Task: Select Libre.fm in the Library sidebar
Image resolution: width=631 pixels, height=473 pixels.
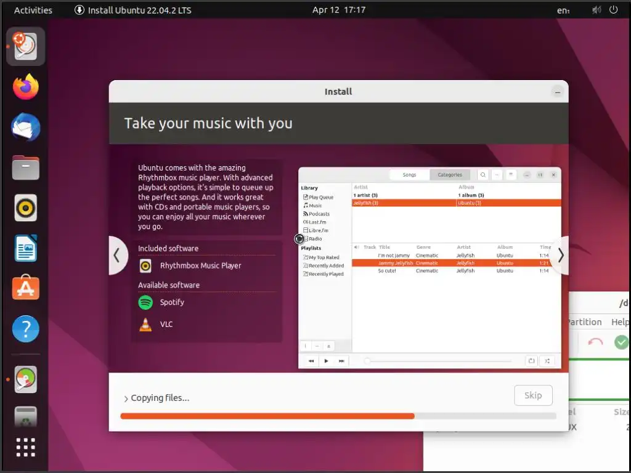Action: click(315, 230)
